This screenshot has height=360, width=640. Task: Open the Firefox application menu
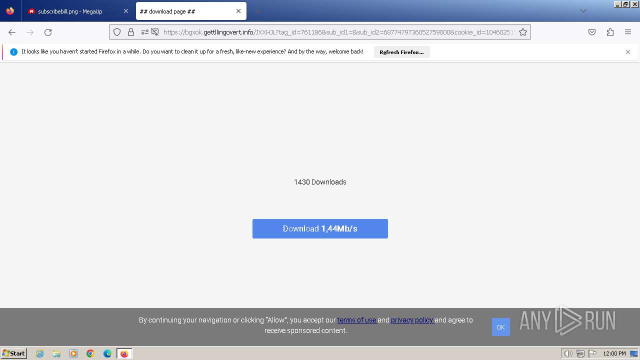click(x=628, y=32)
